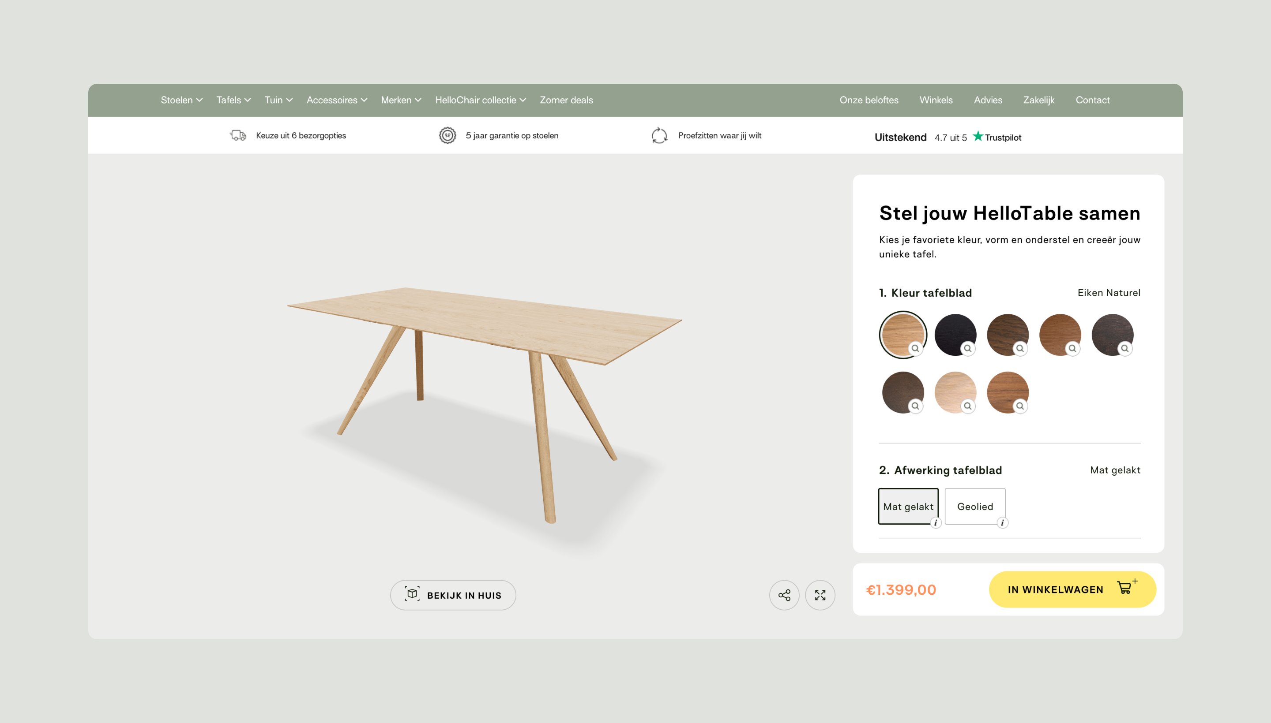
Task: Select the light oak second-row color swatch
Action: pos(955,392)
